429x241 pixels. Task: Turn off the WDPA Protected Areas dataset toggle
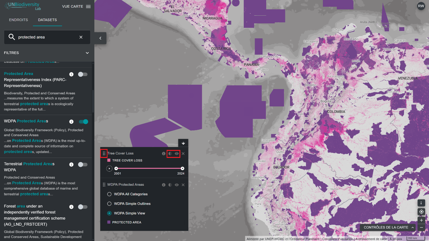click(83, 121)
